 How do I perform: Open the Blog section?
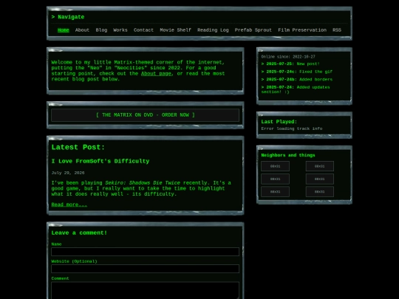(101, 30)
